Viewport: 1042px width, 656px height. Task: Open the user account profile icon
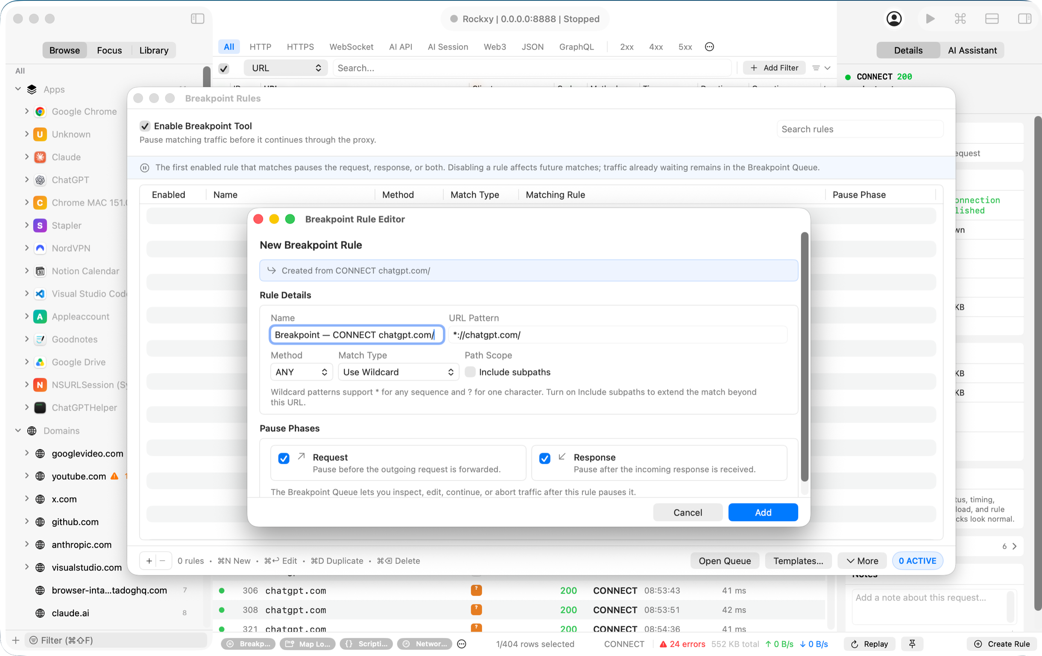(x=894, y=19)
